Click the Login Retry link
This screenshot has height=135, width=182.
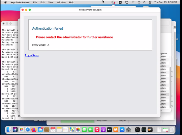[x=32, y=55]
